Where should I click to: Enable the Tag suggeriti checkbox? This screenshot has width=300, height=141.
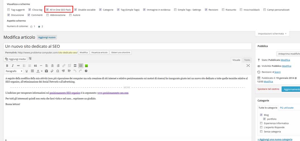pos(8,9)
